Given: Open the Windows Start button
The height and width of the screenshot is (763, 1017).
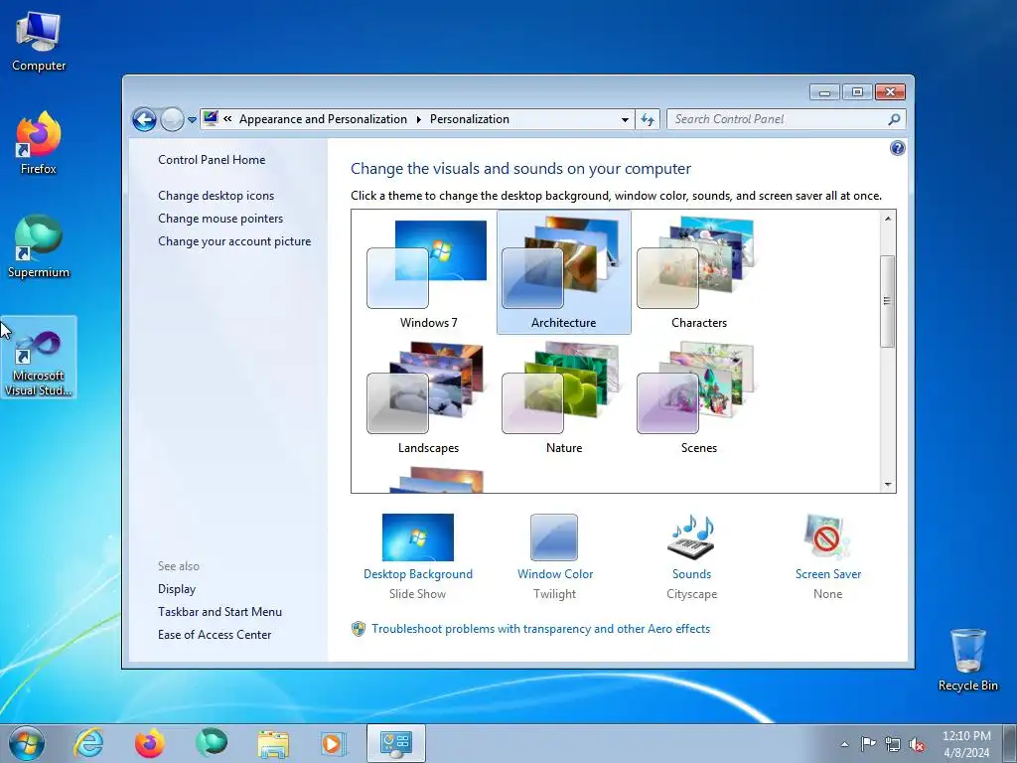Looking at the screenshot, I should (27, 743).
